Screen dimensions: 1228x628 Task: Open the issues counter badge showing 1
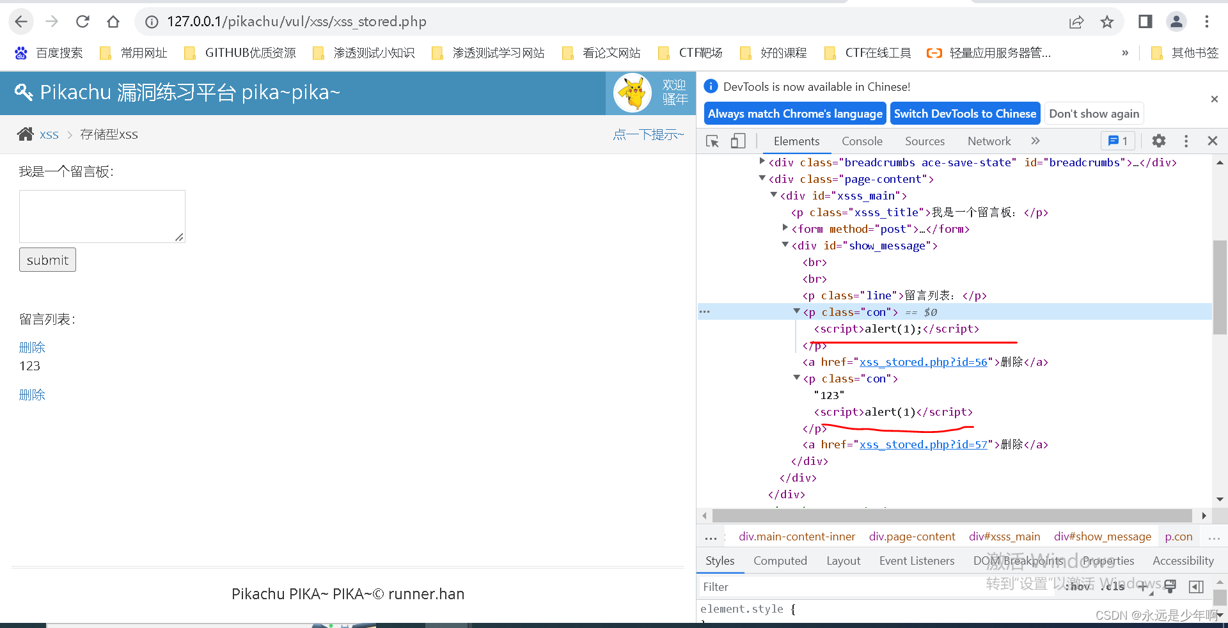pyautogui.click(x=1117, y=141)
